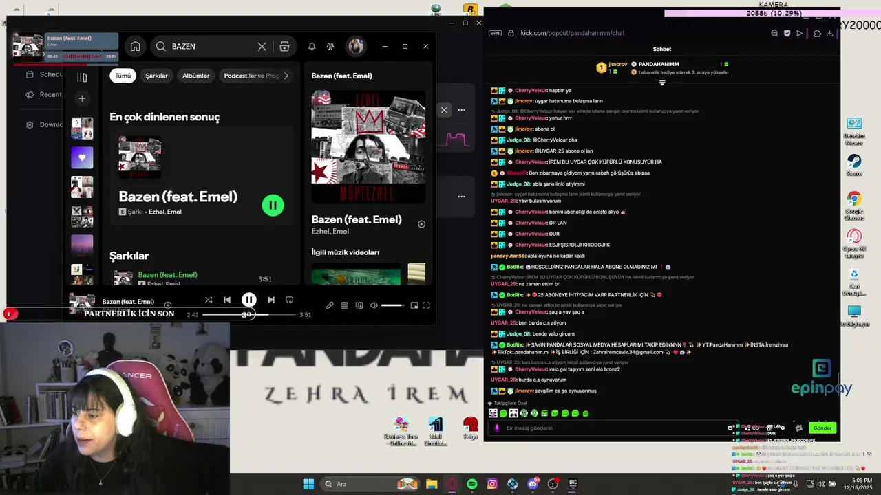The height and width of the screenshot is (495, 881).
Task: Adjust Spotify volume slider
Action: click(x=392, y=305)
